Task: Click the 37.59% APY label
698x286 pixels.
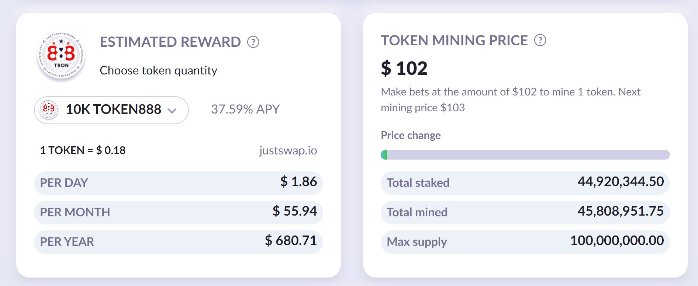Action: point(245,109)
